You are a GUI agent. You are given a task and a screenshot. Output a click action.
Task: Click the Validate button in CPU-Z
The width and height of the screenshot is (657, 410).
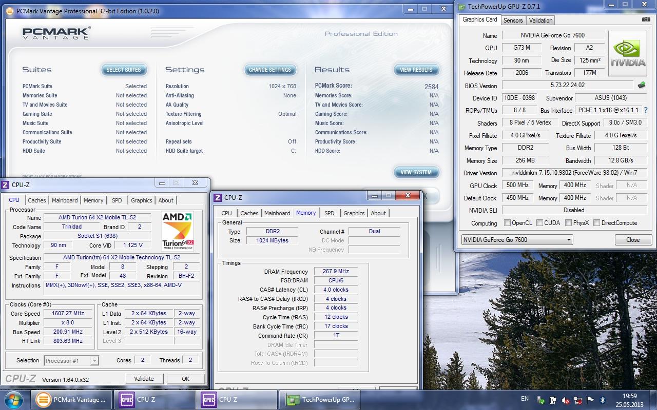[x=144, y=379]
